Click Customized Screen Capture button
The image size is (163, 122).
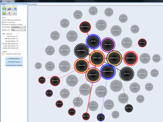tap(14, 65)
